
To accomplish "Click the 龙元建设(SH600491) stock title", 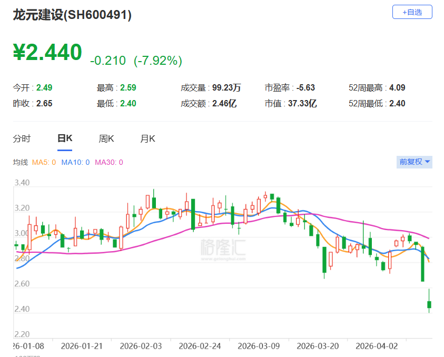I will coord(72,15).
